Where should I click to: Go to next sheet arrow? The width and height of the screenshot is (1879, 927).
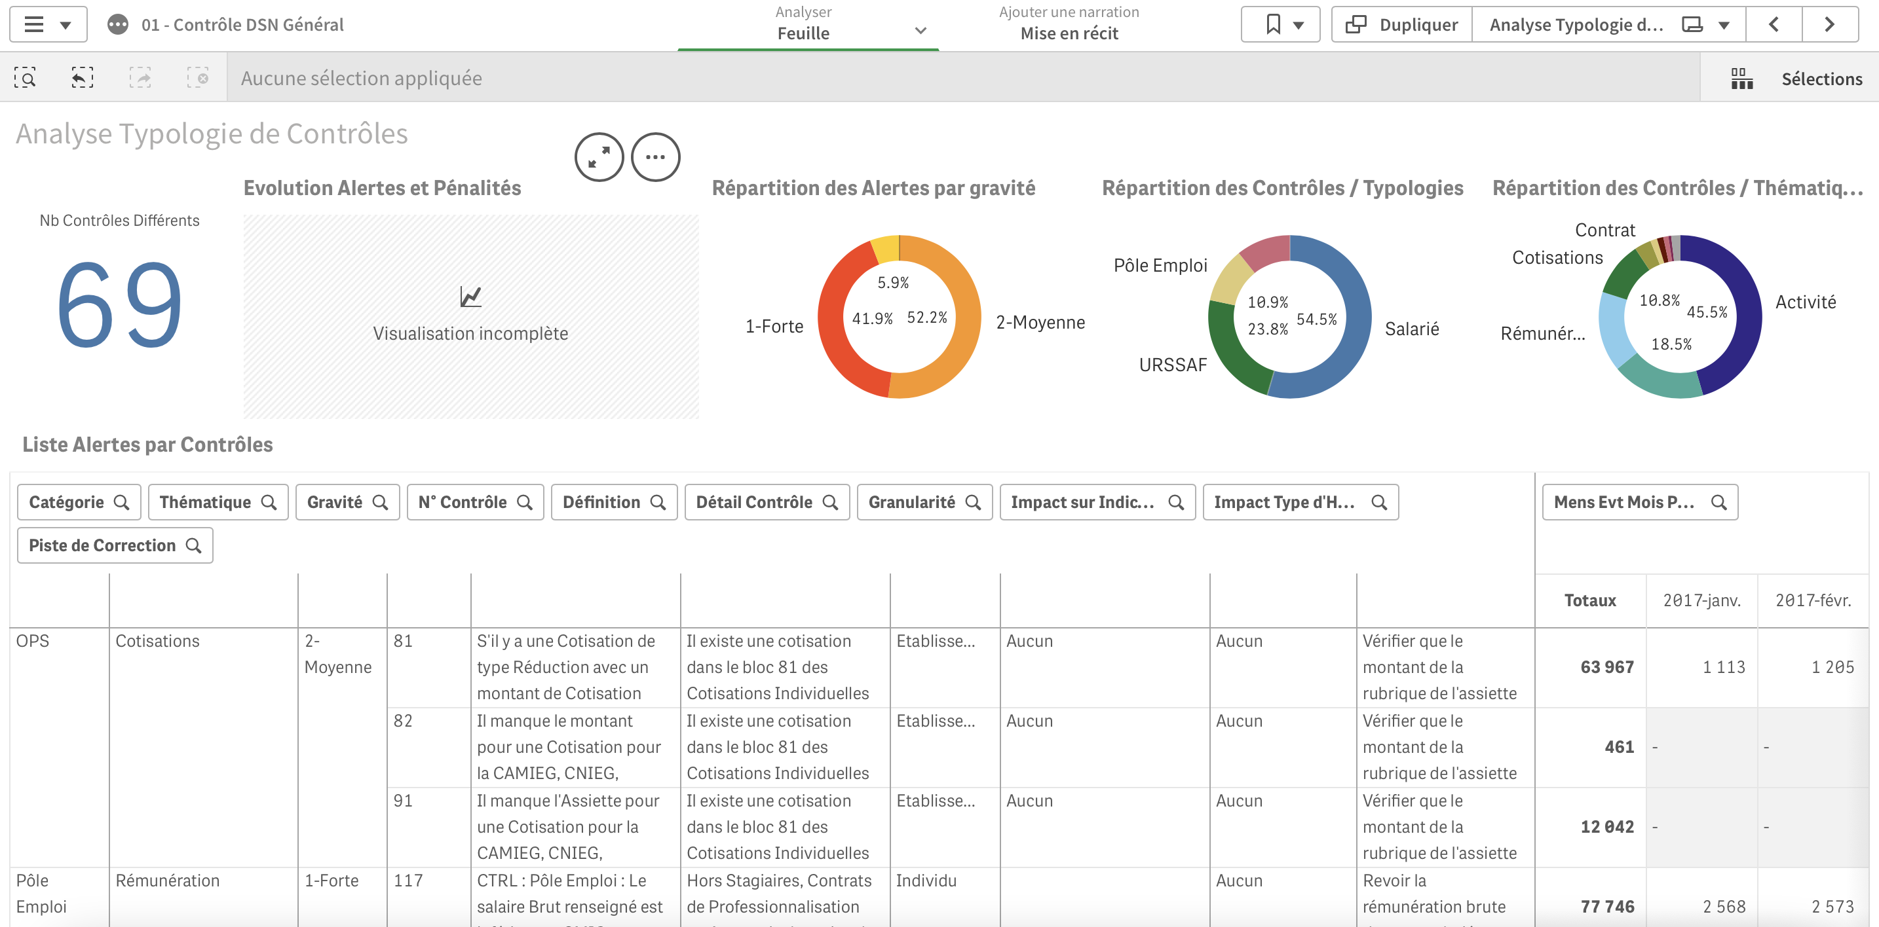pos(1829,25)
